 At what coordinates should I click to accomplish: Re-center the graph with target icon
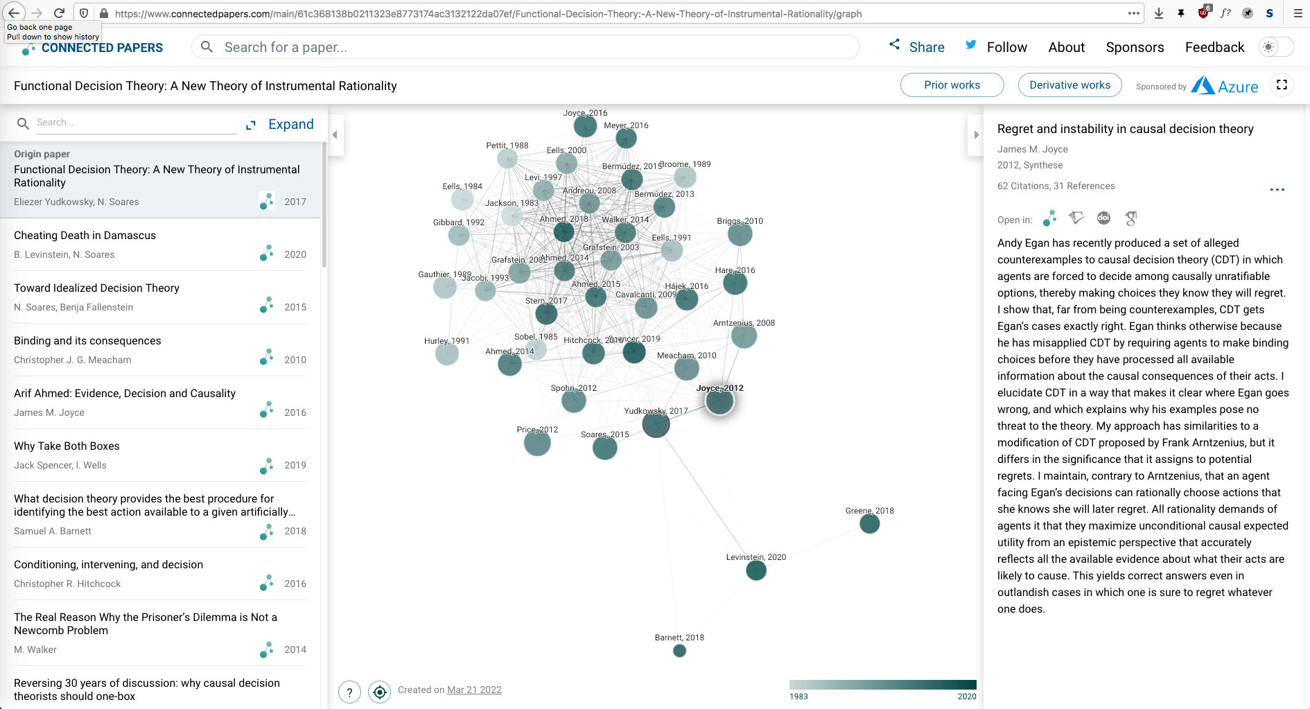point(379,692)
